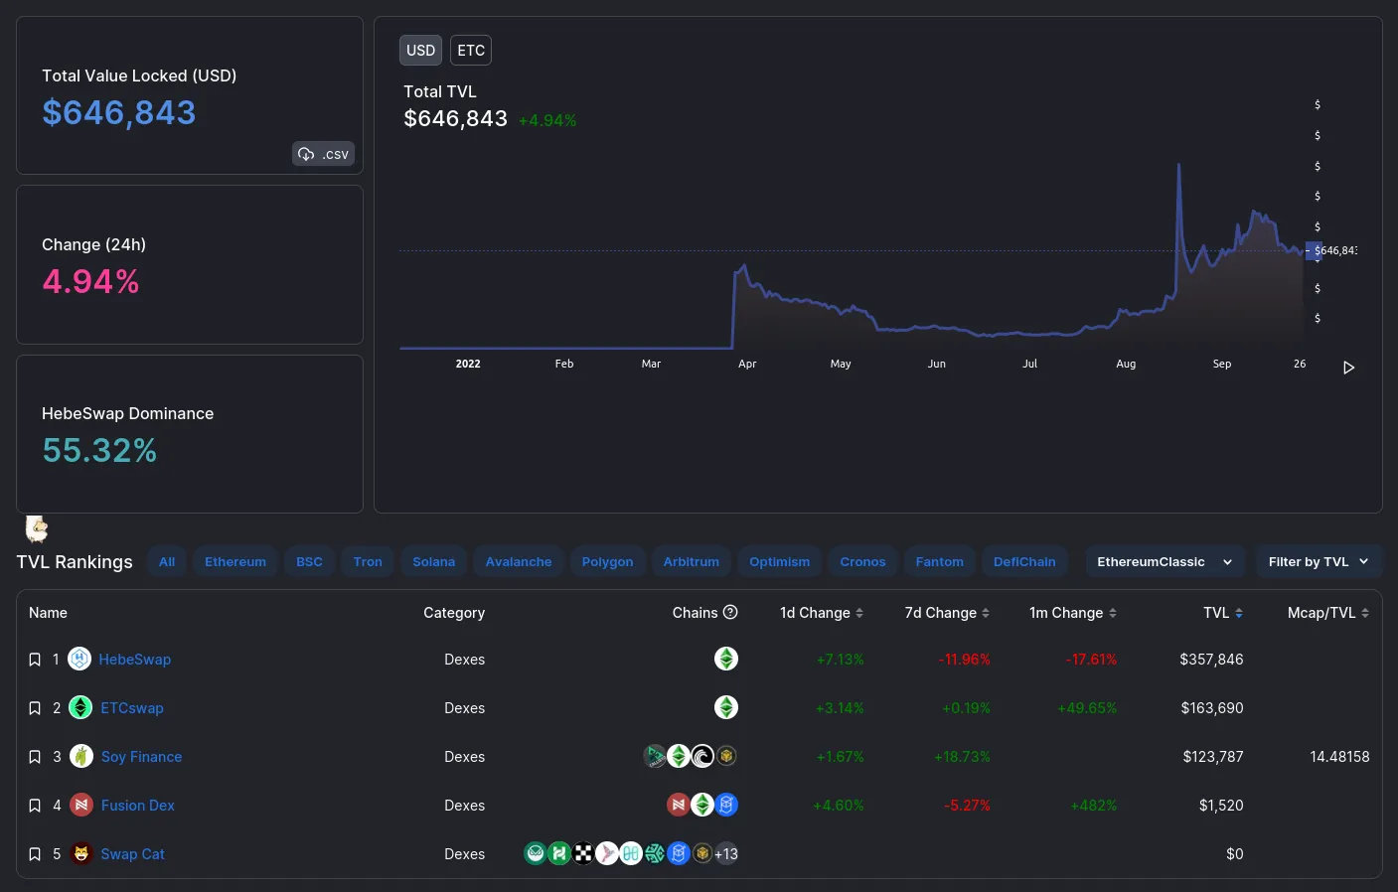Viewport: 1398px width, 892px height.
Task: Click the current TVL value marker on chart axis
Action: click(1331, 250)
